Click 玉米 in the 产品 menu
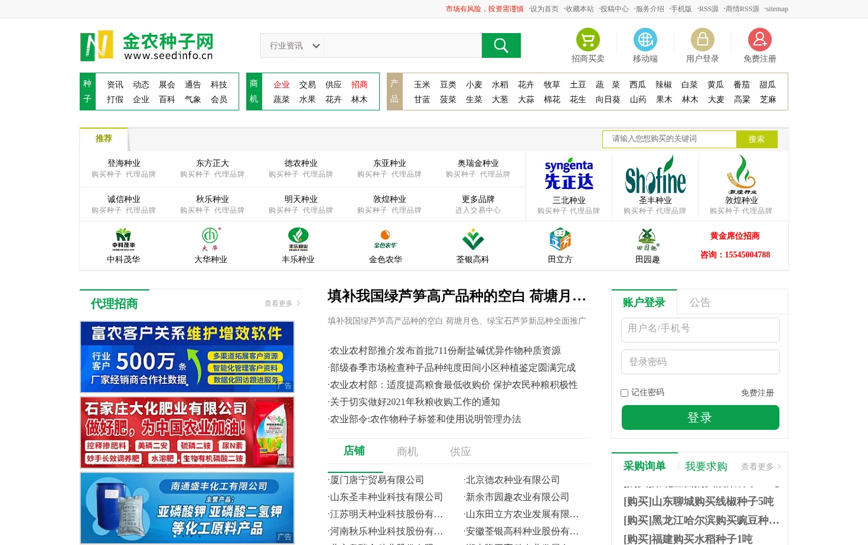 pyautogui.click(x=422, y=85)
